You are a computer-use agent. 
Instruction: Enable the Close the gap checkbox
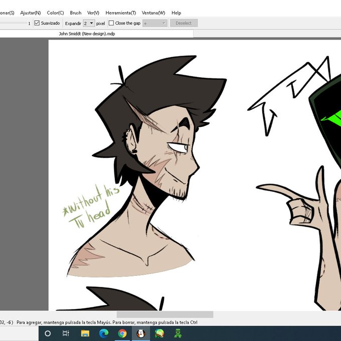click(111, 23)
